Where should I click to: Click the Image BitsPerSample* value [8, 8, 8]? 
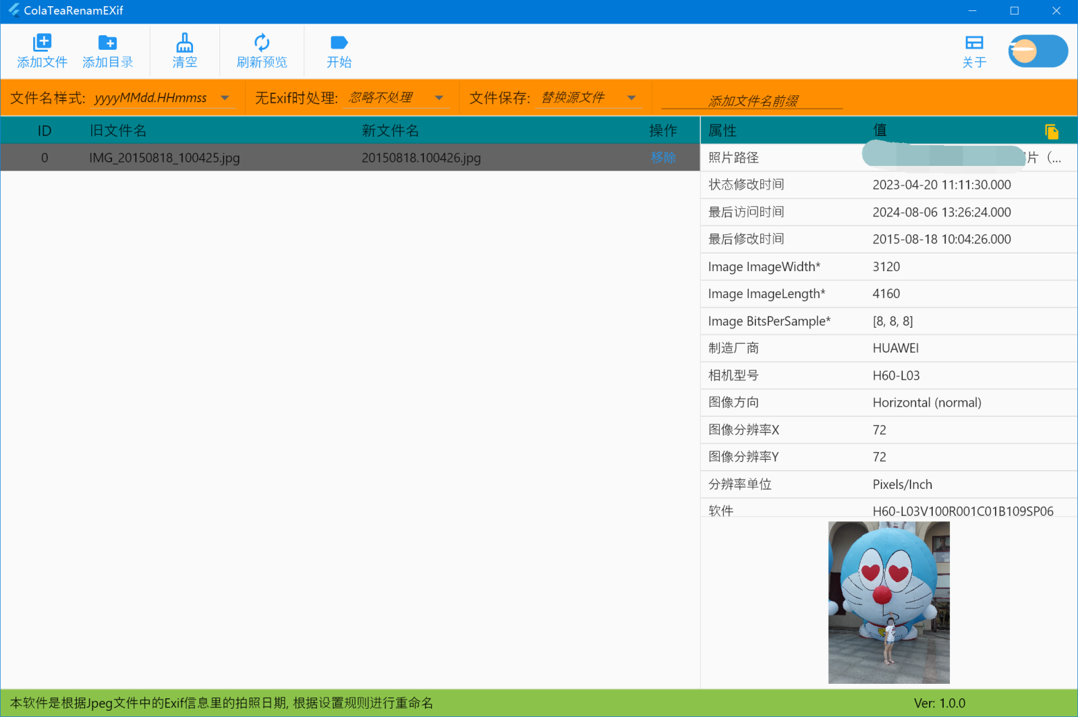tap(893, 321)
